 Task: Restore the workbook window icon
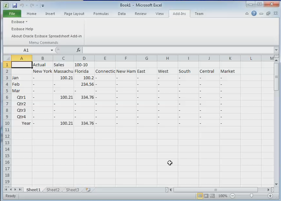pos(268,14)
